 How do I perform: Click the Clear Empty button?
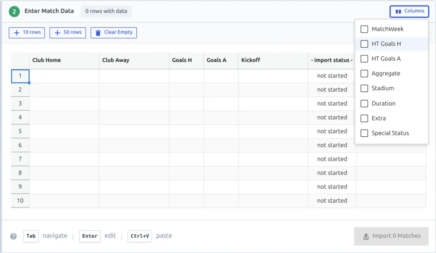114,32
